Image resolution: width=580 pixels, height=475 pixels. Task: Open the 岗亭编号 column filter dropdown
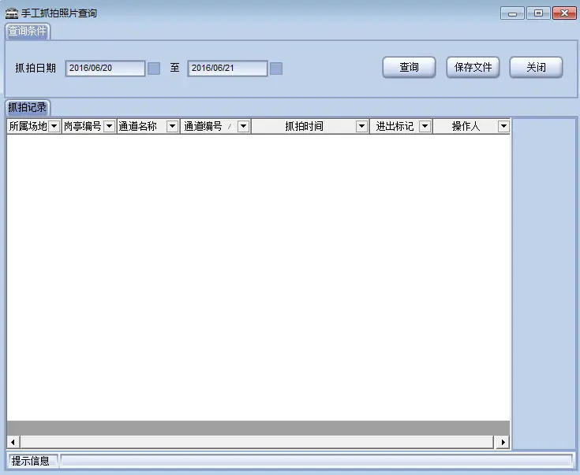pos(109,126)
